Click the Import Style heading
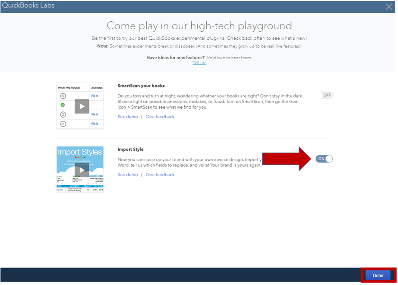398x285 pixels. pos(131,149)
